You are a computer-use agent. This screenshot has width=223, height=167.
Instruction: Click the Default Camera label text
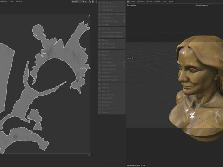[202, 5]
